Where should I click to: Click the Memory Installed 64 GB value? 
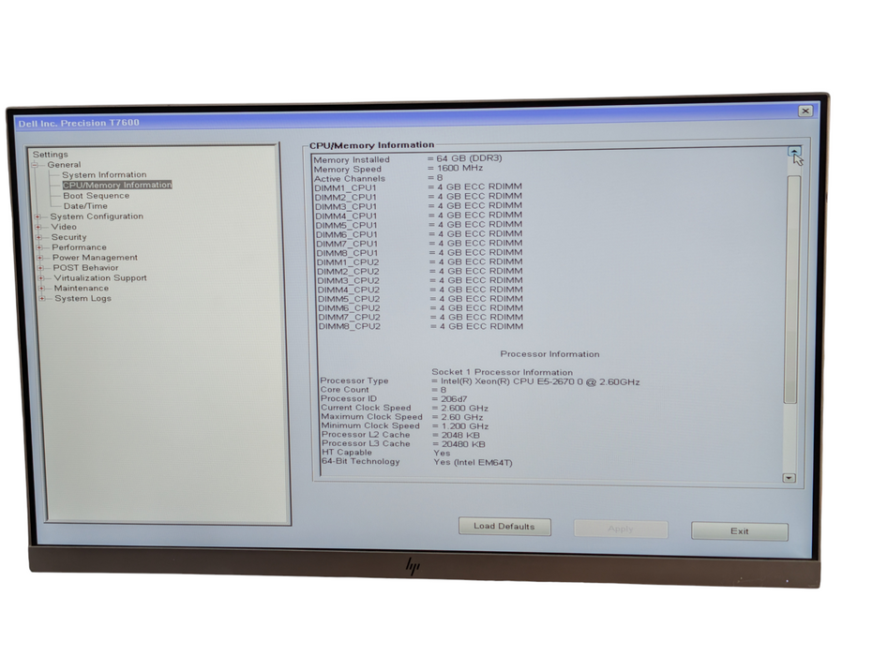[x=470, y=158]
